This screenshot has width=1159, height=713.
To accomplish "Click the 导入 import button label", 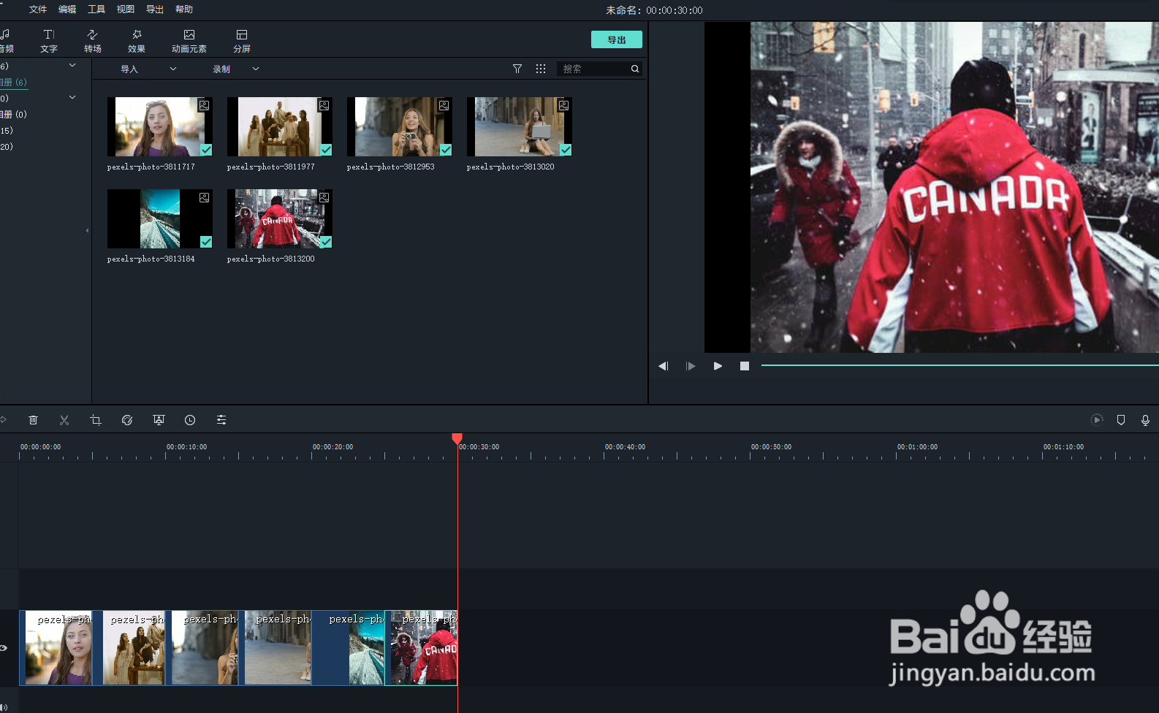I will click(x=129, y=69).
